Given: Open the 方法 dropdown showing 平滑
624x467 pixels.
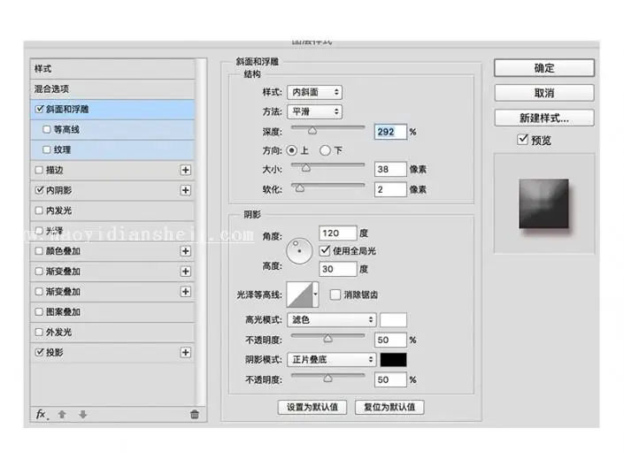Looking at the screenshot, I should pos(314,111).
